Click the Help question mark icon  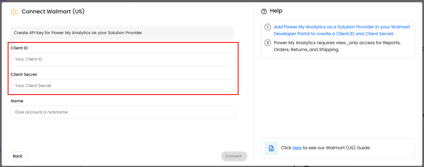264,11
